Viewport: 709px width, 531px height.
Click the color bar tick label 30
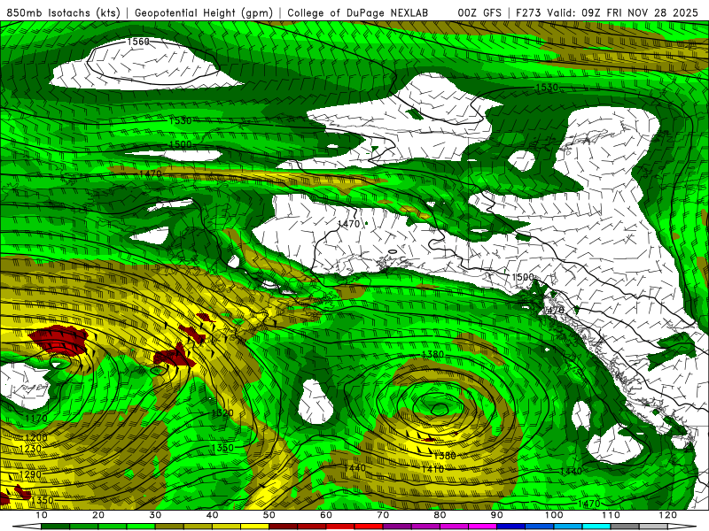(155, 515)
